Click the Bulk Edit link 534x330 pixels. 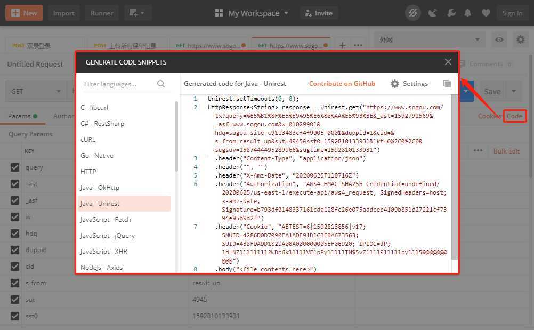pyautogui.click(x=506, y=151)
